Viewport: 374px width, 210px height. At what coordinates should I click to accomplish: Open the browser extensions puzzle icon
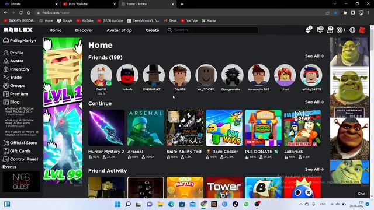coord(345,13)
